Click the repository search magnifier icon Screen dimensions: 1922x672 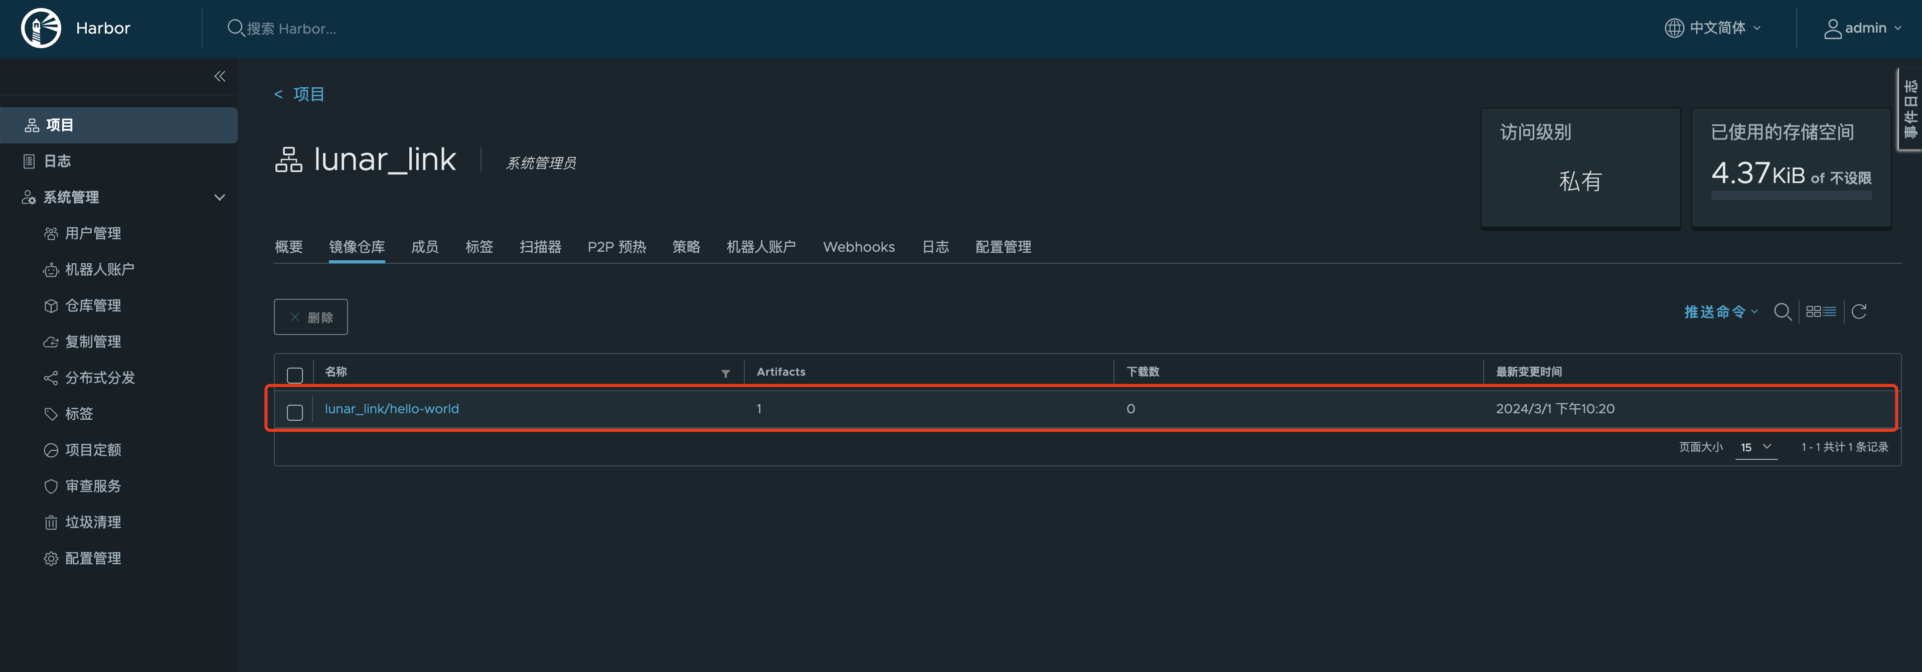[x=1783, y=312]
